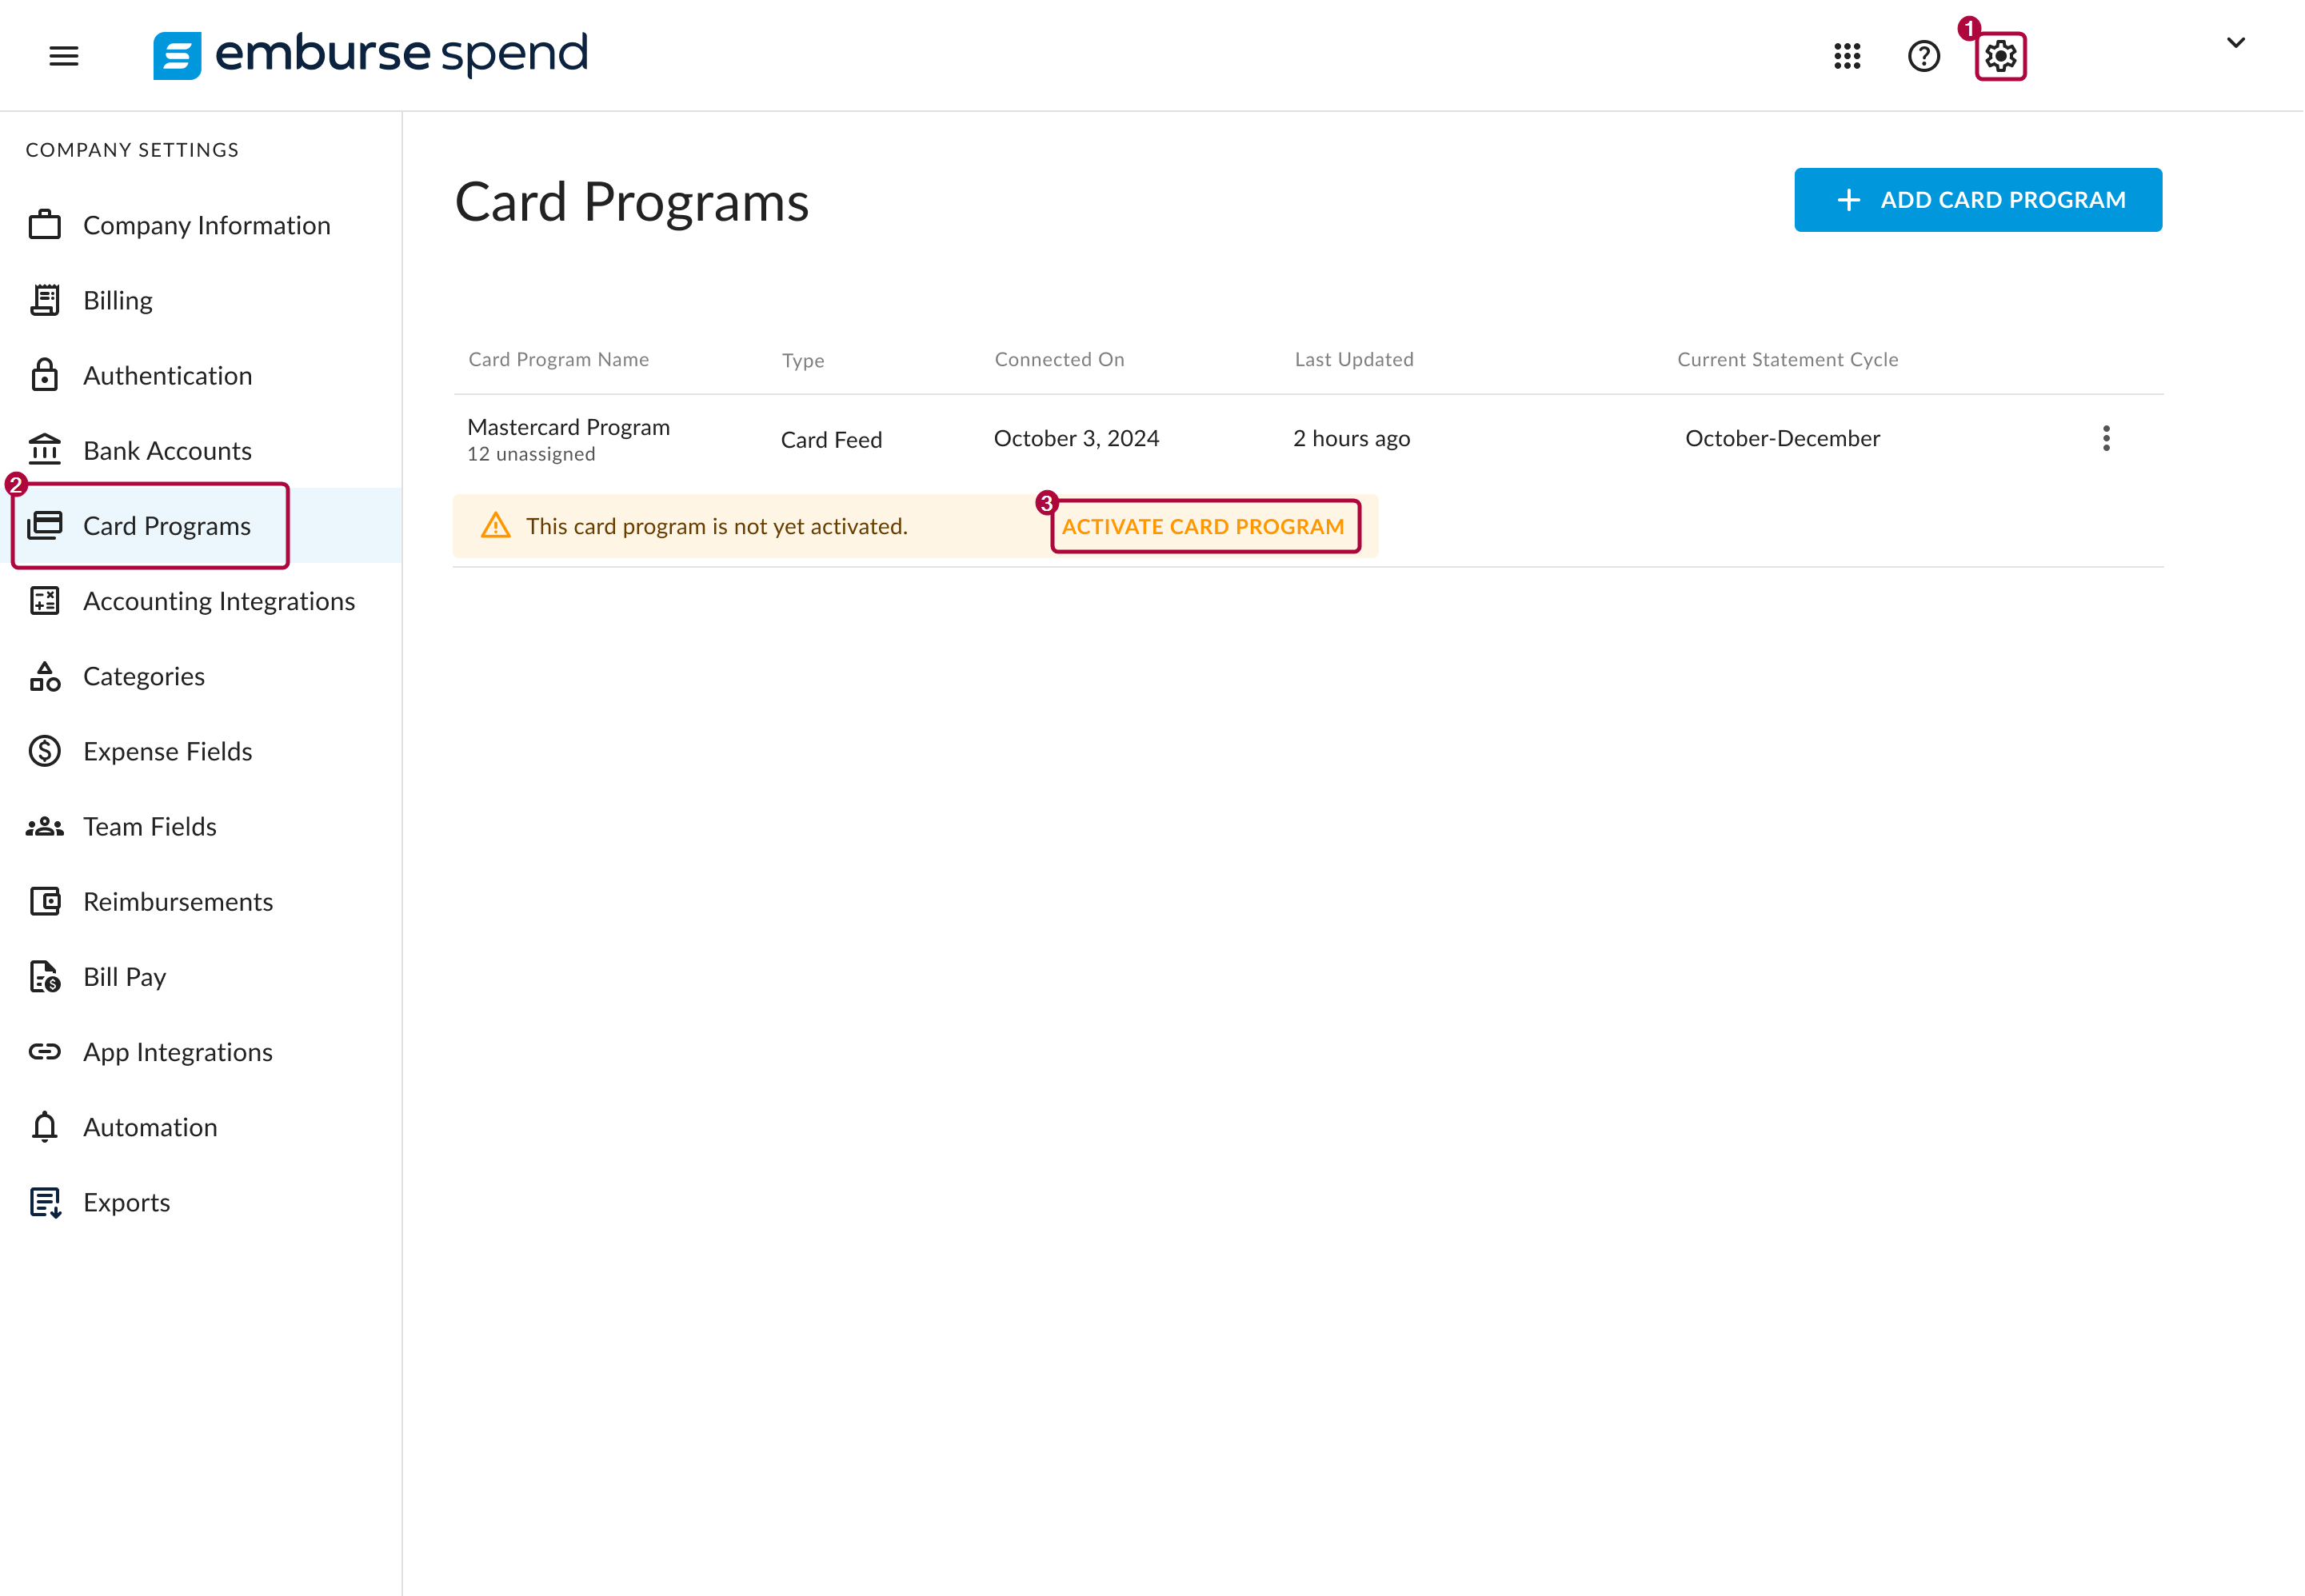
Task: Activate the card program
Action: [1204, 526]
